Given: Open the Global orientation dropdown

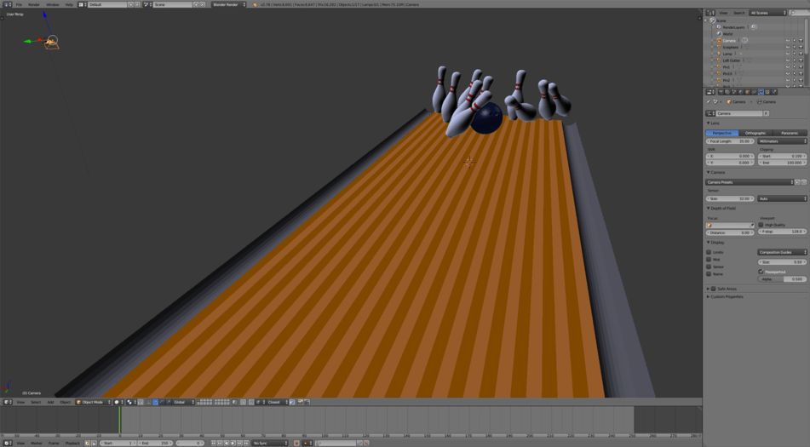Looking at the screenshot, I should 184,402.
